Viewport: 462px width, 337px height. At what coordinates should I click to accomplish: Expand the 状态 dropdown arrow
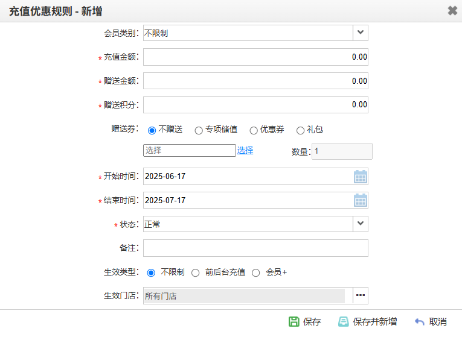pos(361,224)
